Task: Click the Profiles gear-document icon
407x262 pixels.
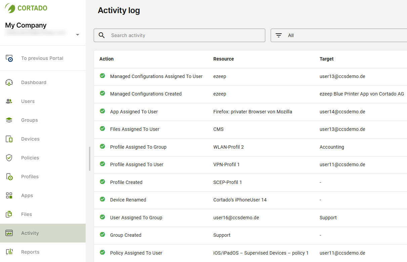Action: pos(9,177)
